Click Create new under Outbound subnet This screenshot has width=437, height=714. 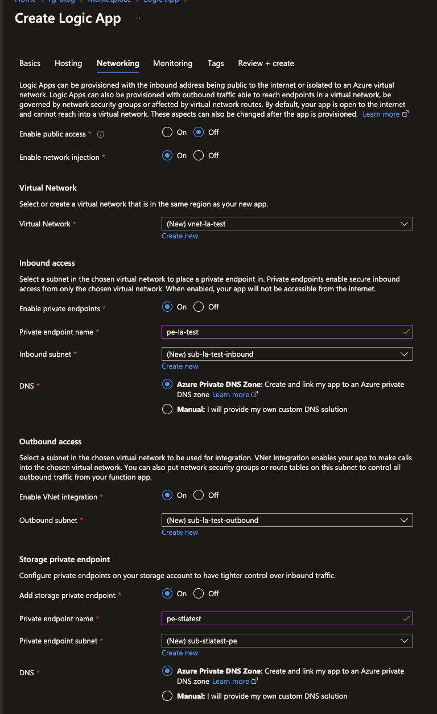[180, 533]
